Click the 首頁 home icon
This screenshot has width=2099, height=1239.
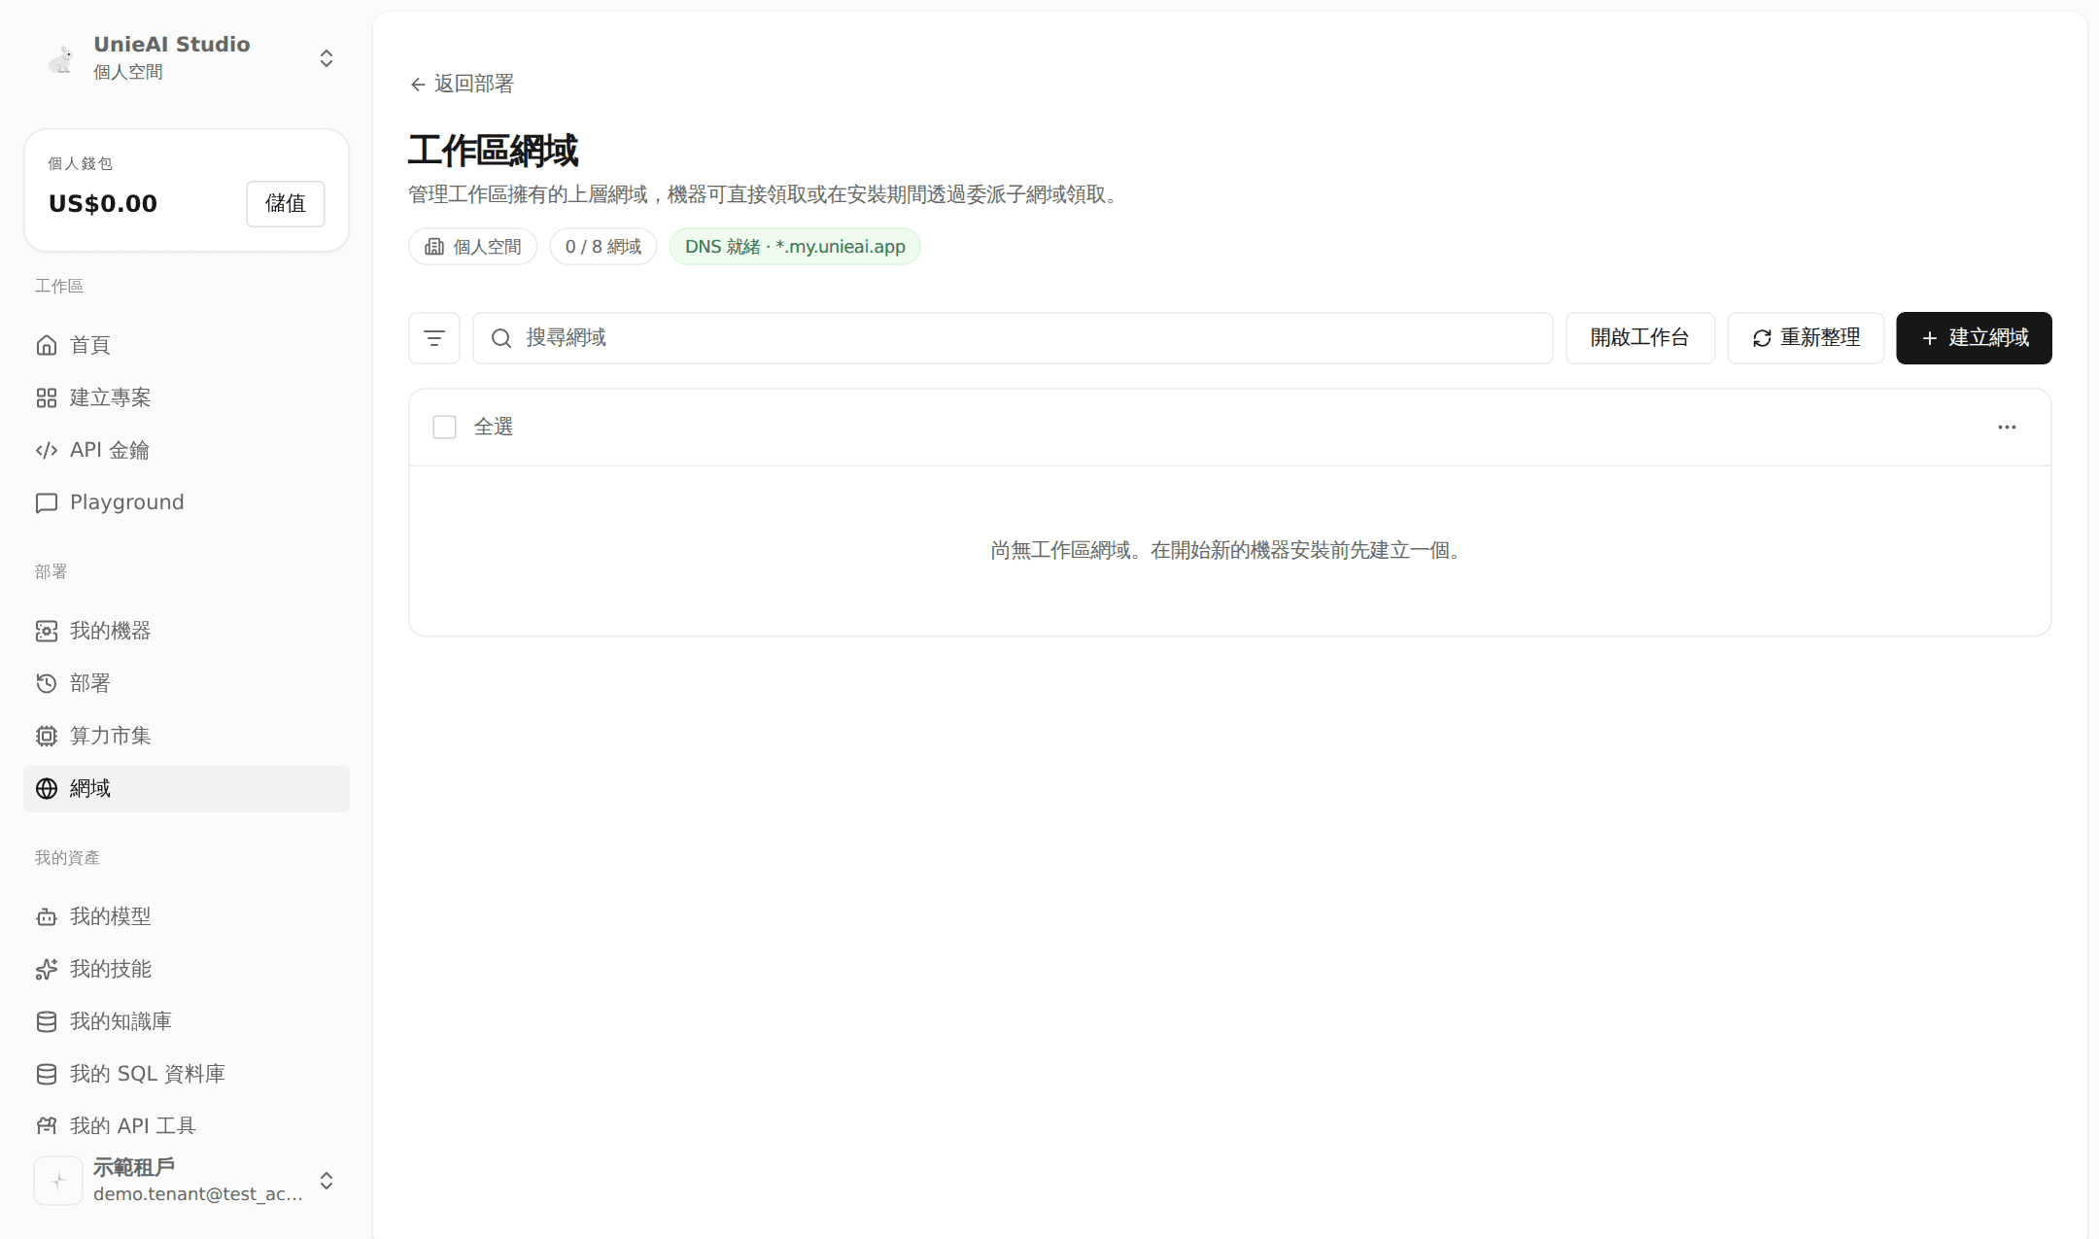pos(47,345)
